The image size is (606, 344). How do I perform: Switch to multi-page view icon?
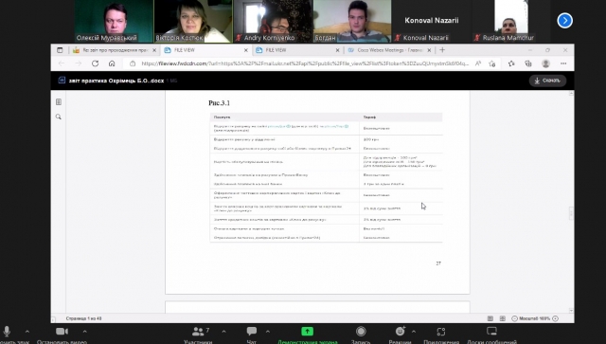point(503,318)
